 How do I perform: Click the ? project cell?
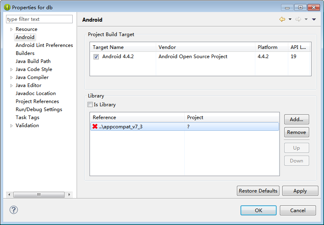188,126
